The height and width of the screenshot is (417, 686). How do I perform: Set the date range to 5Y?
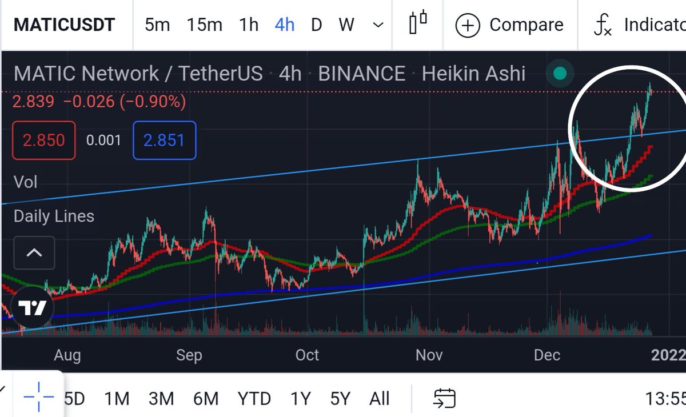click(340, 398)
